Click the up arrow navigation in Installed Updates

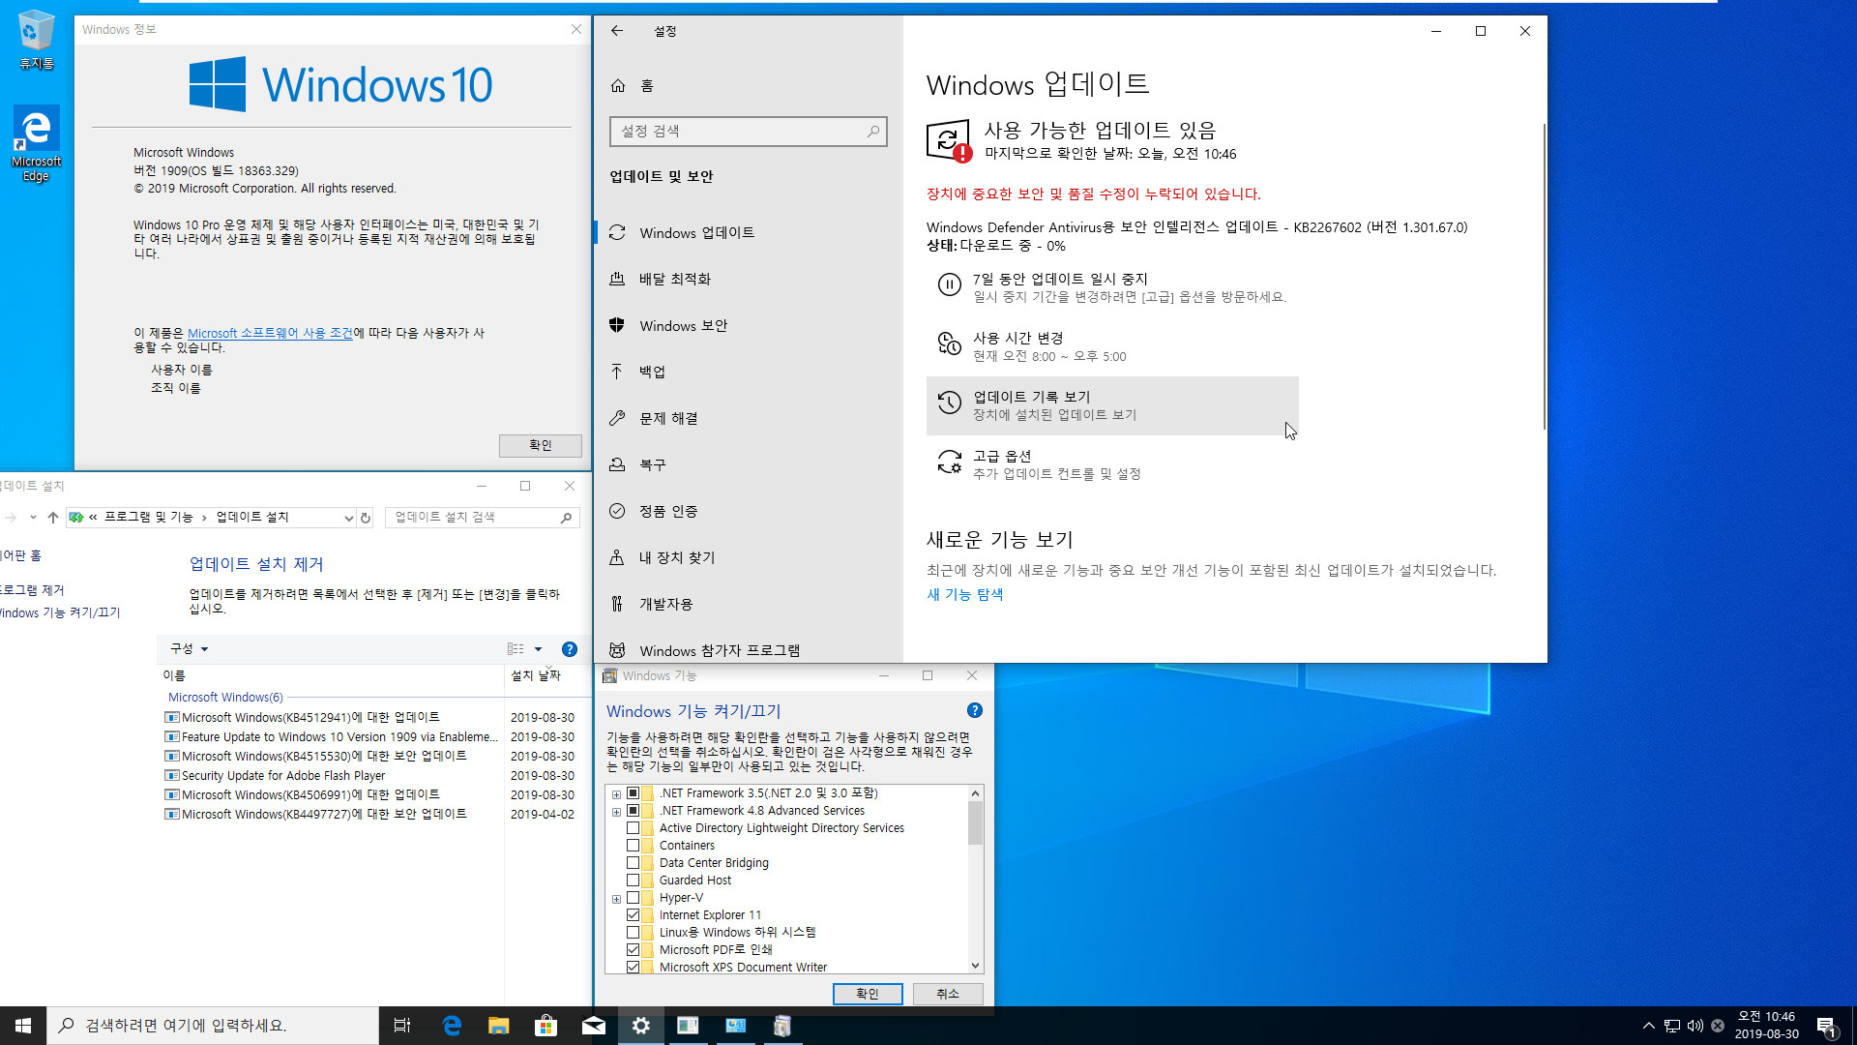click(x=53, y=518)
